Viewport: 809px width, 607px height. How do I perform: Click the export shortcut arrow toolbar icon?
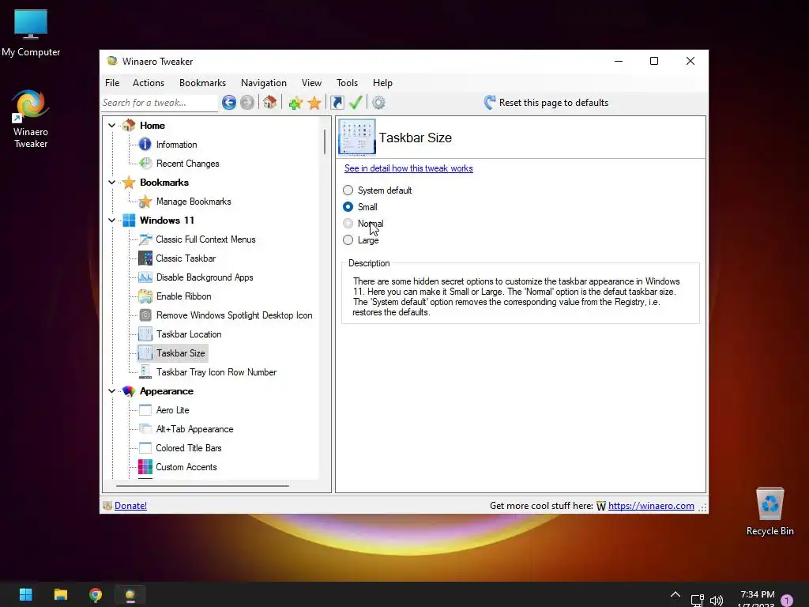pyautogui.click(x=337, y=103)
